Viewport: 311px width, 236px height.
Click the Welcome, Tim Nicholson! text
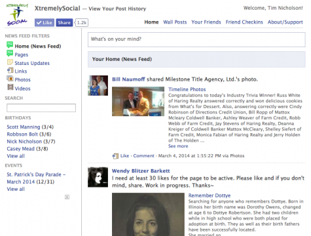tap(273, 8)
